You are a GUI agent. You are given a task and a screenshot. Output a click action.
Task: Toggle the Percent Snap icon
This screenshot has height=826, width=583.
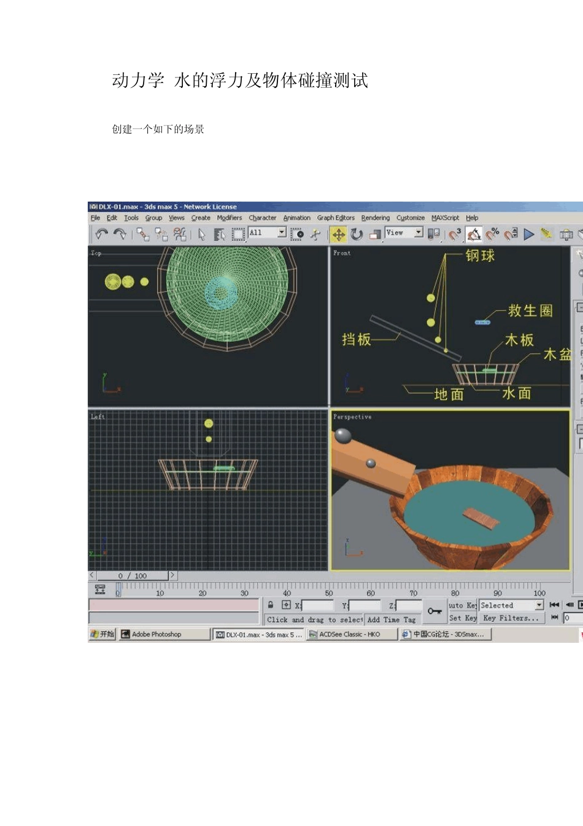pos(492,234)
